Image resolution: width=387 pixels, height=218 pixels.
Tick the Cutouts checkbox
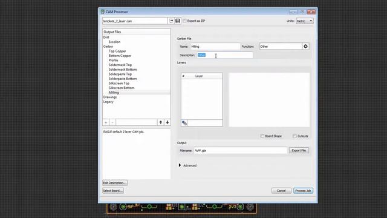pos(294,136)
